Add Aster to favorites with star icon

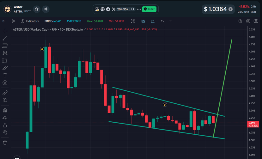coord(37,9)
